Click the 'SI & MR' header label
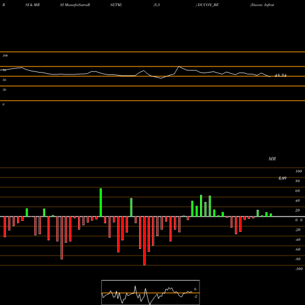This screenshot has width=305, height=305. pyautogui.click(x=32, y=5)
